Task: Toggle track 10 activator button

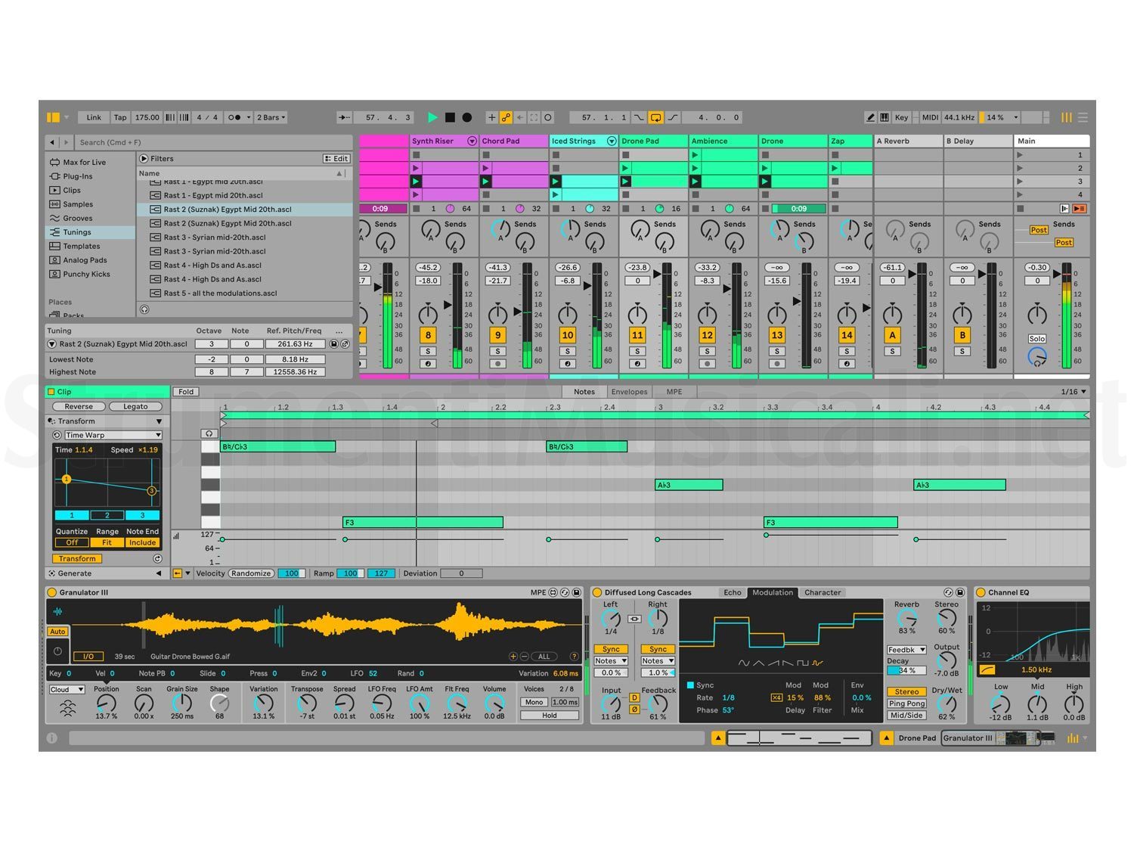Action: pyautogui.click(x=568, y=335)
